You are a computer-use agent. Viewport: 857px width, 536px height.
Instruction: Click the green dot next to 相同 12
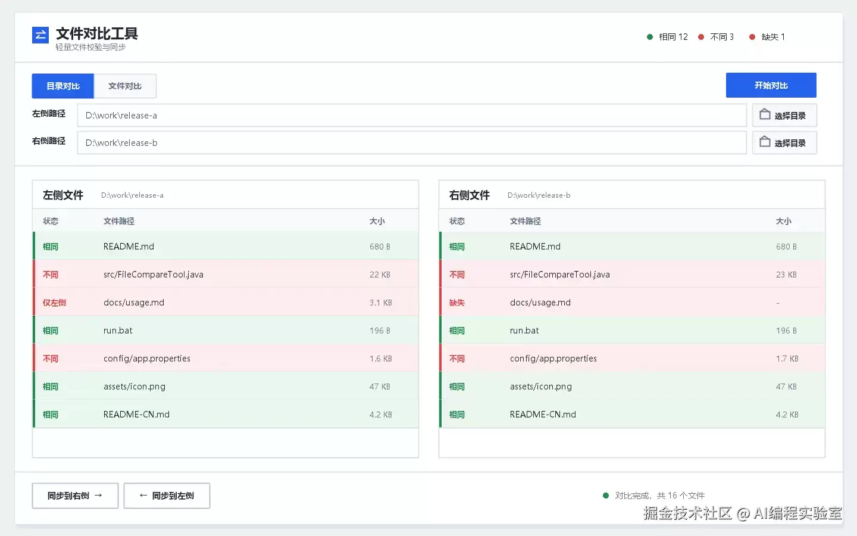tap(650, 37)
